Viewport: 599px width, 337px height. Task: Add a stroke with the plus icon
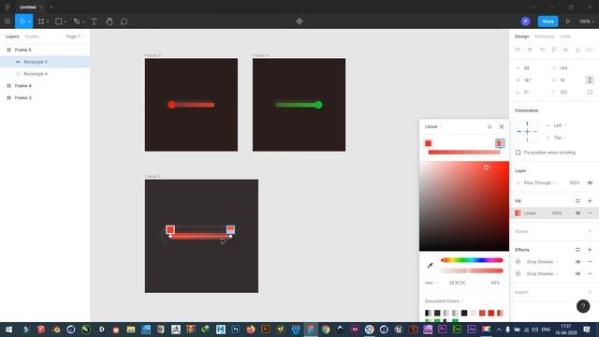(590, 231)
